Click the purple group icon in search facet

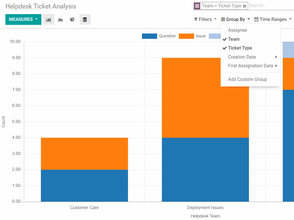coord(197,6)
